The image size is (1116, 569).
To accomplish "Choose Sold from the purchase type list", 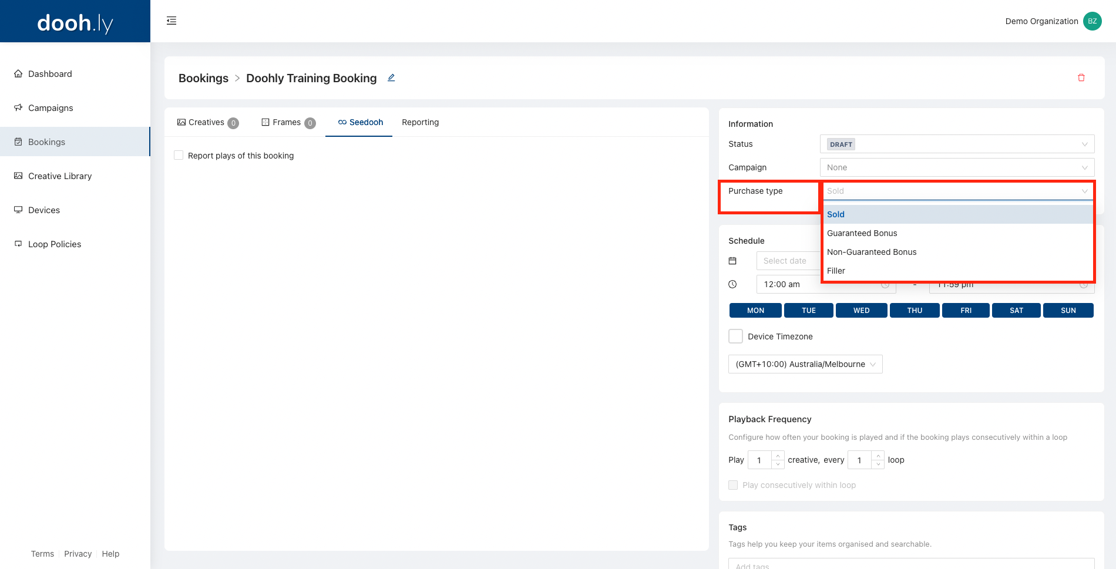I will [957, 214].
